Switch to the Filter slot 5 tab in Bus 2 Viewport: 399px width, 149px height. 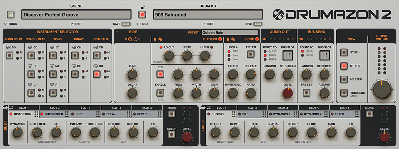pyautogui.click(x=345, y=114)
